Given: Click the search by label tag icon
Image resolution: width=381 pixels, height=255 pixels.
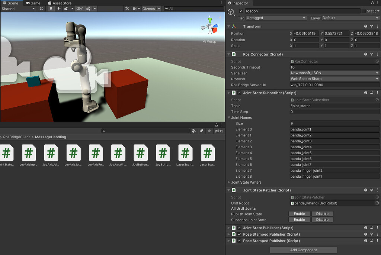Looking at the screenshot, I should pos(201,130).
